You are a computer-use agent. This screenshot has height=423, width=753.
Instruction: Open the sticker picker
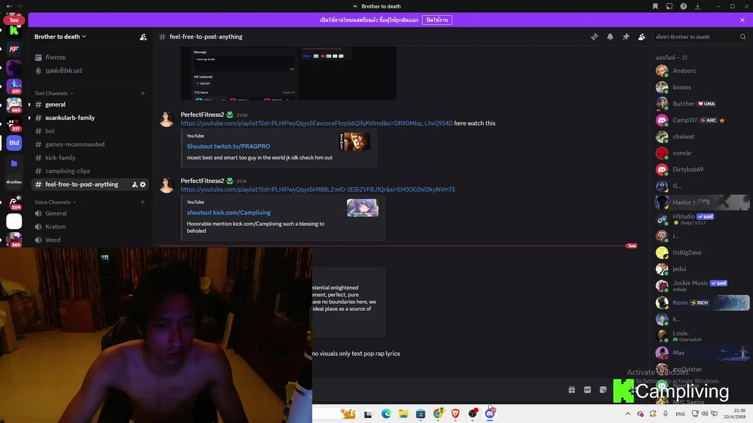(x=603, y=390)
